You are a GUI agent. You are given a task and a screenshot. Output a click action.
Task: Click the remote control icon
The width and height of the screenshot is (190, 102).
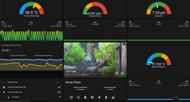point(106,97)
